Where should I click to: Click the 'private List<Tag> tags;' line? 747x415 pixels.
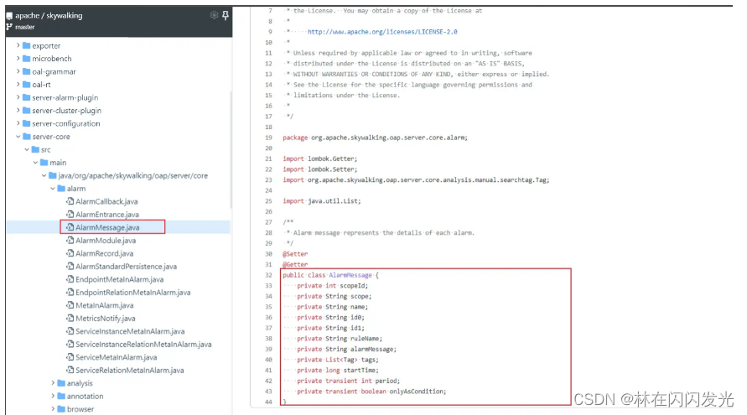[338, 360]
